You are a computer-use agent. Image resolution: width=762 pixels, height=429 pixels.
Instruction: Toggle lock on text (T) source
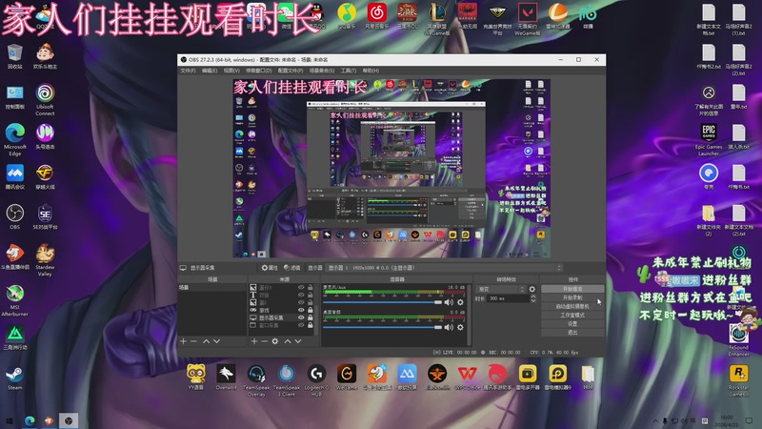(x=311, y=295)
